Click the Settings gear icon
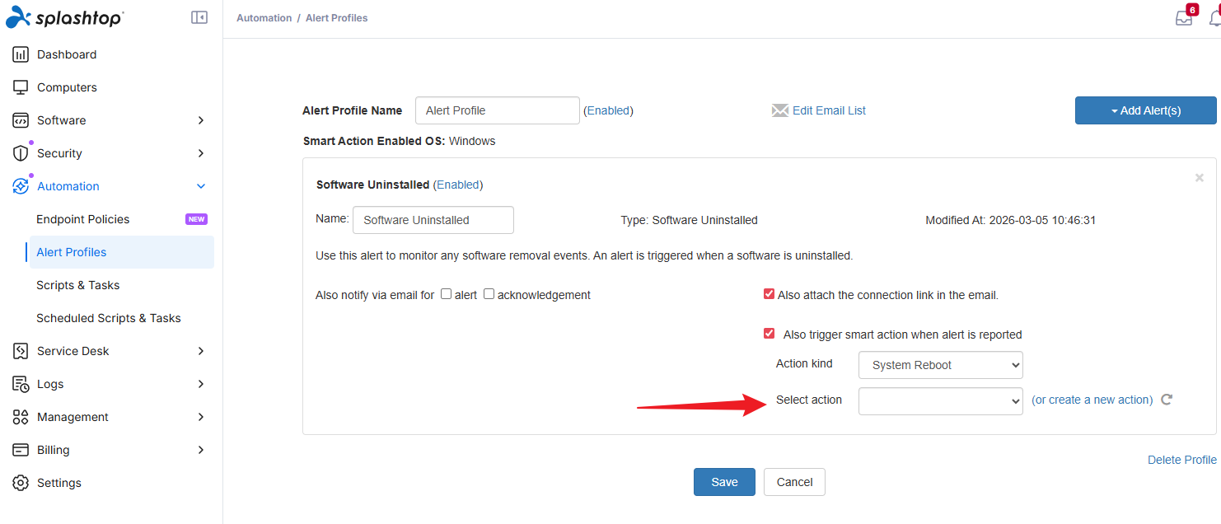 (x=21, y=483)
